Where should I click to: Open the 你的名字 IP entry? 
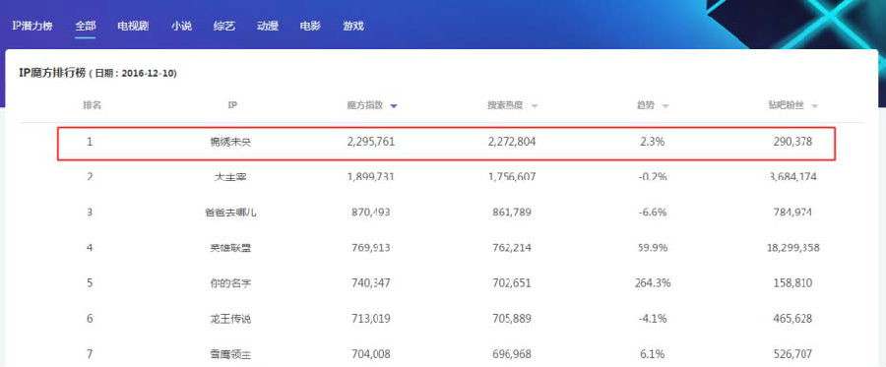[230, 283]
